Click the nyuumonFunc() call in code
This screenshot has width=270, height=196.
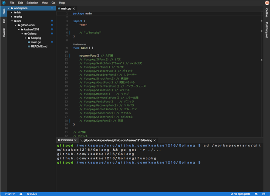[x=89, y=56]
